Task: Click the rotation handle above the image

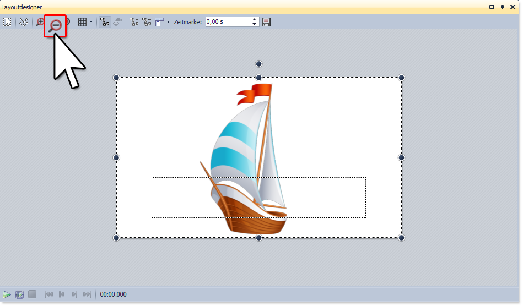Action: pyautogui.click(x=258, y=64)
